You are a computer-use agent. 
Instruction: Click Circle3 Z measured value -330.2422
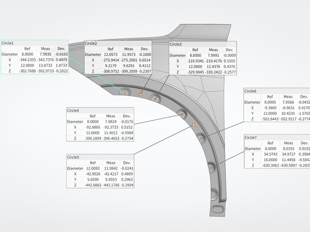coord(213,72)
